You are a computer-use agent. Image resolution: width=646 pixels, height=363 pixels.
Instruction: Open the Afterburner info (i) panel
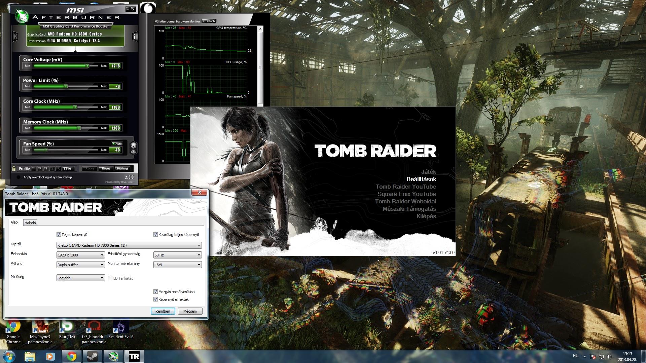(x=135, y=36)
